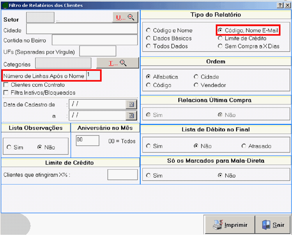Click the help question mark in title bar
The height and width of the screenshot is (235, 292).
click(280, 5)
